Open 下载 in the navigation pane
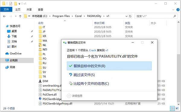The image size is (181, 112). (12, 36)
